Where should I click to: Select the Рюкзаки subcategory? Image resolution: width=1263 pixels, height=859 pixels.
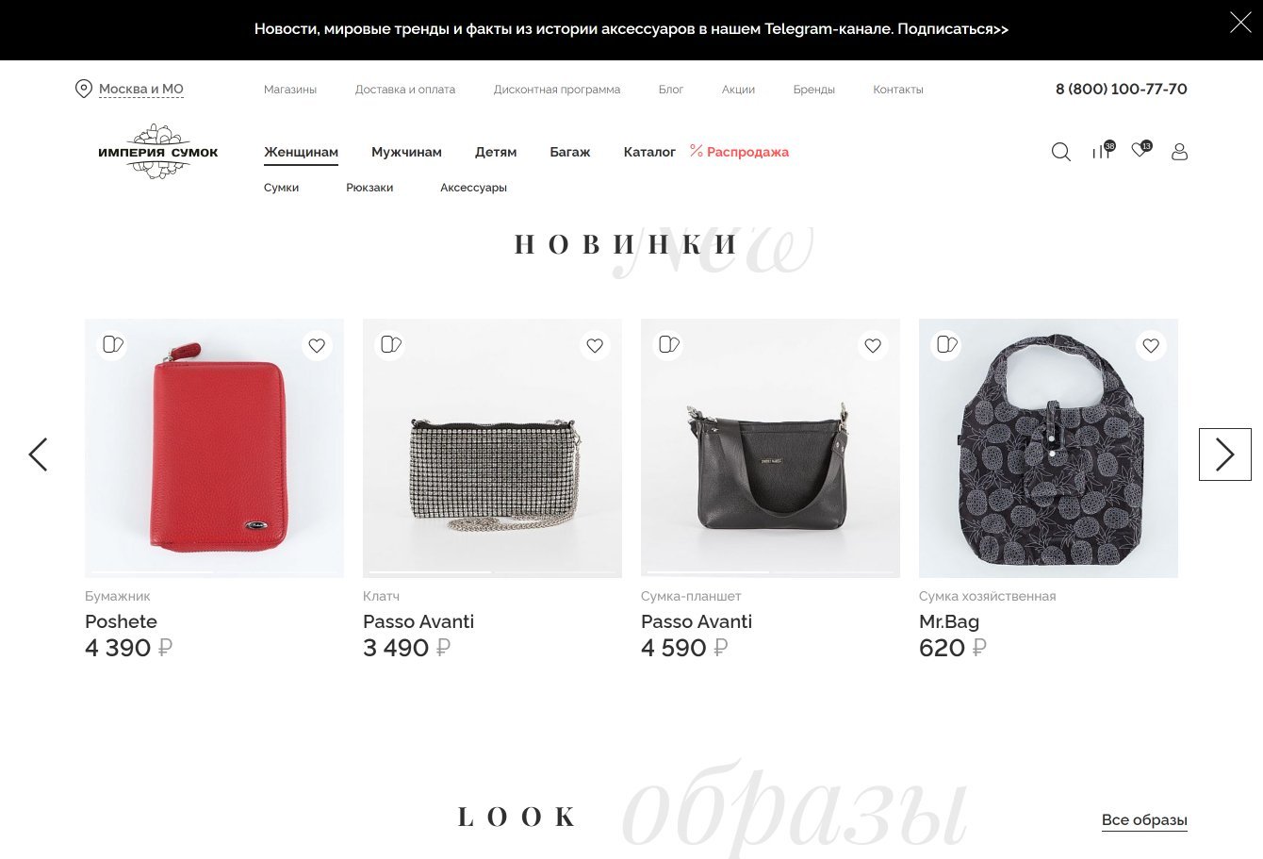tap(369, 188)
